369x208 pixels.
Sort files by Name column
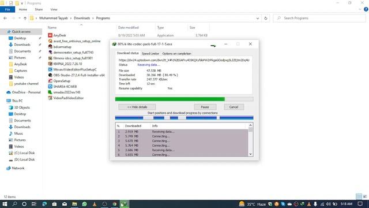point(52,28)
